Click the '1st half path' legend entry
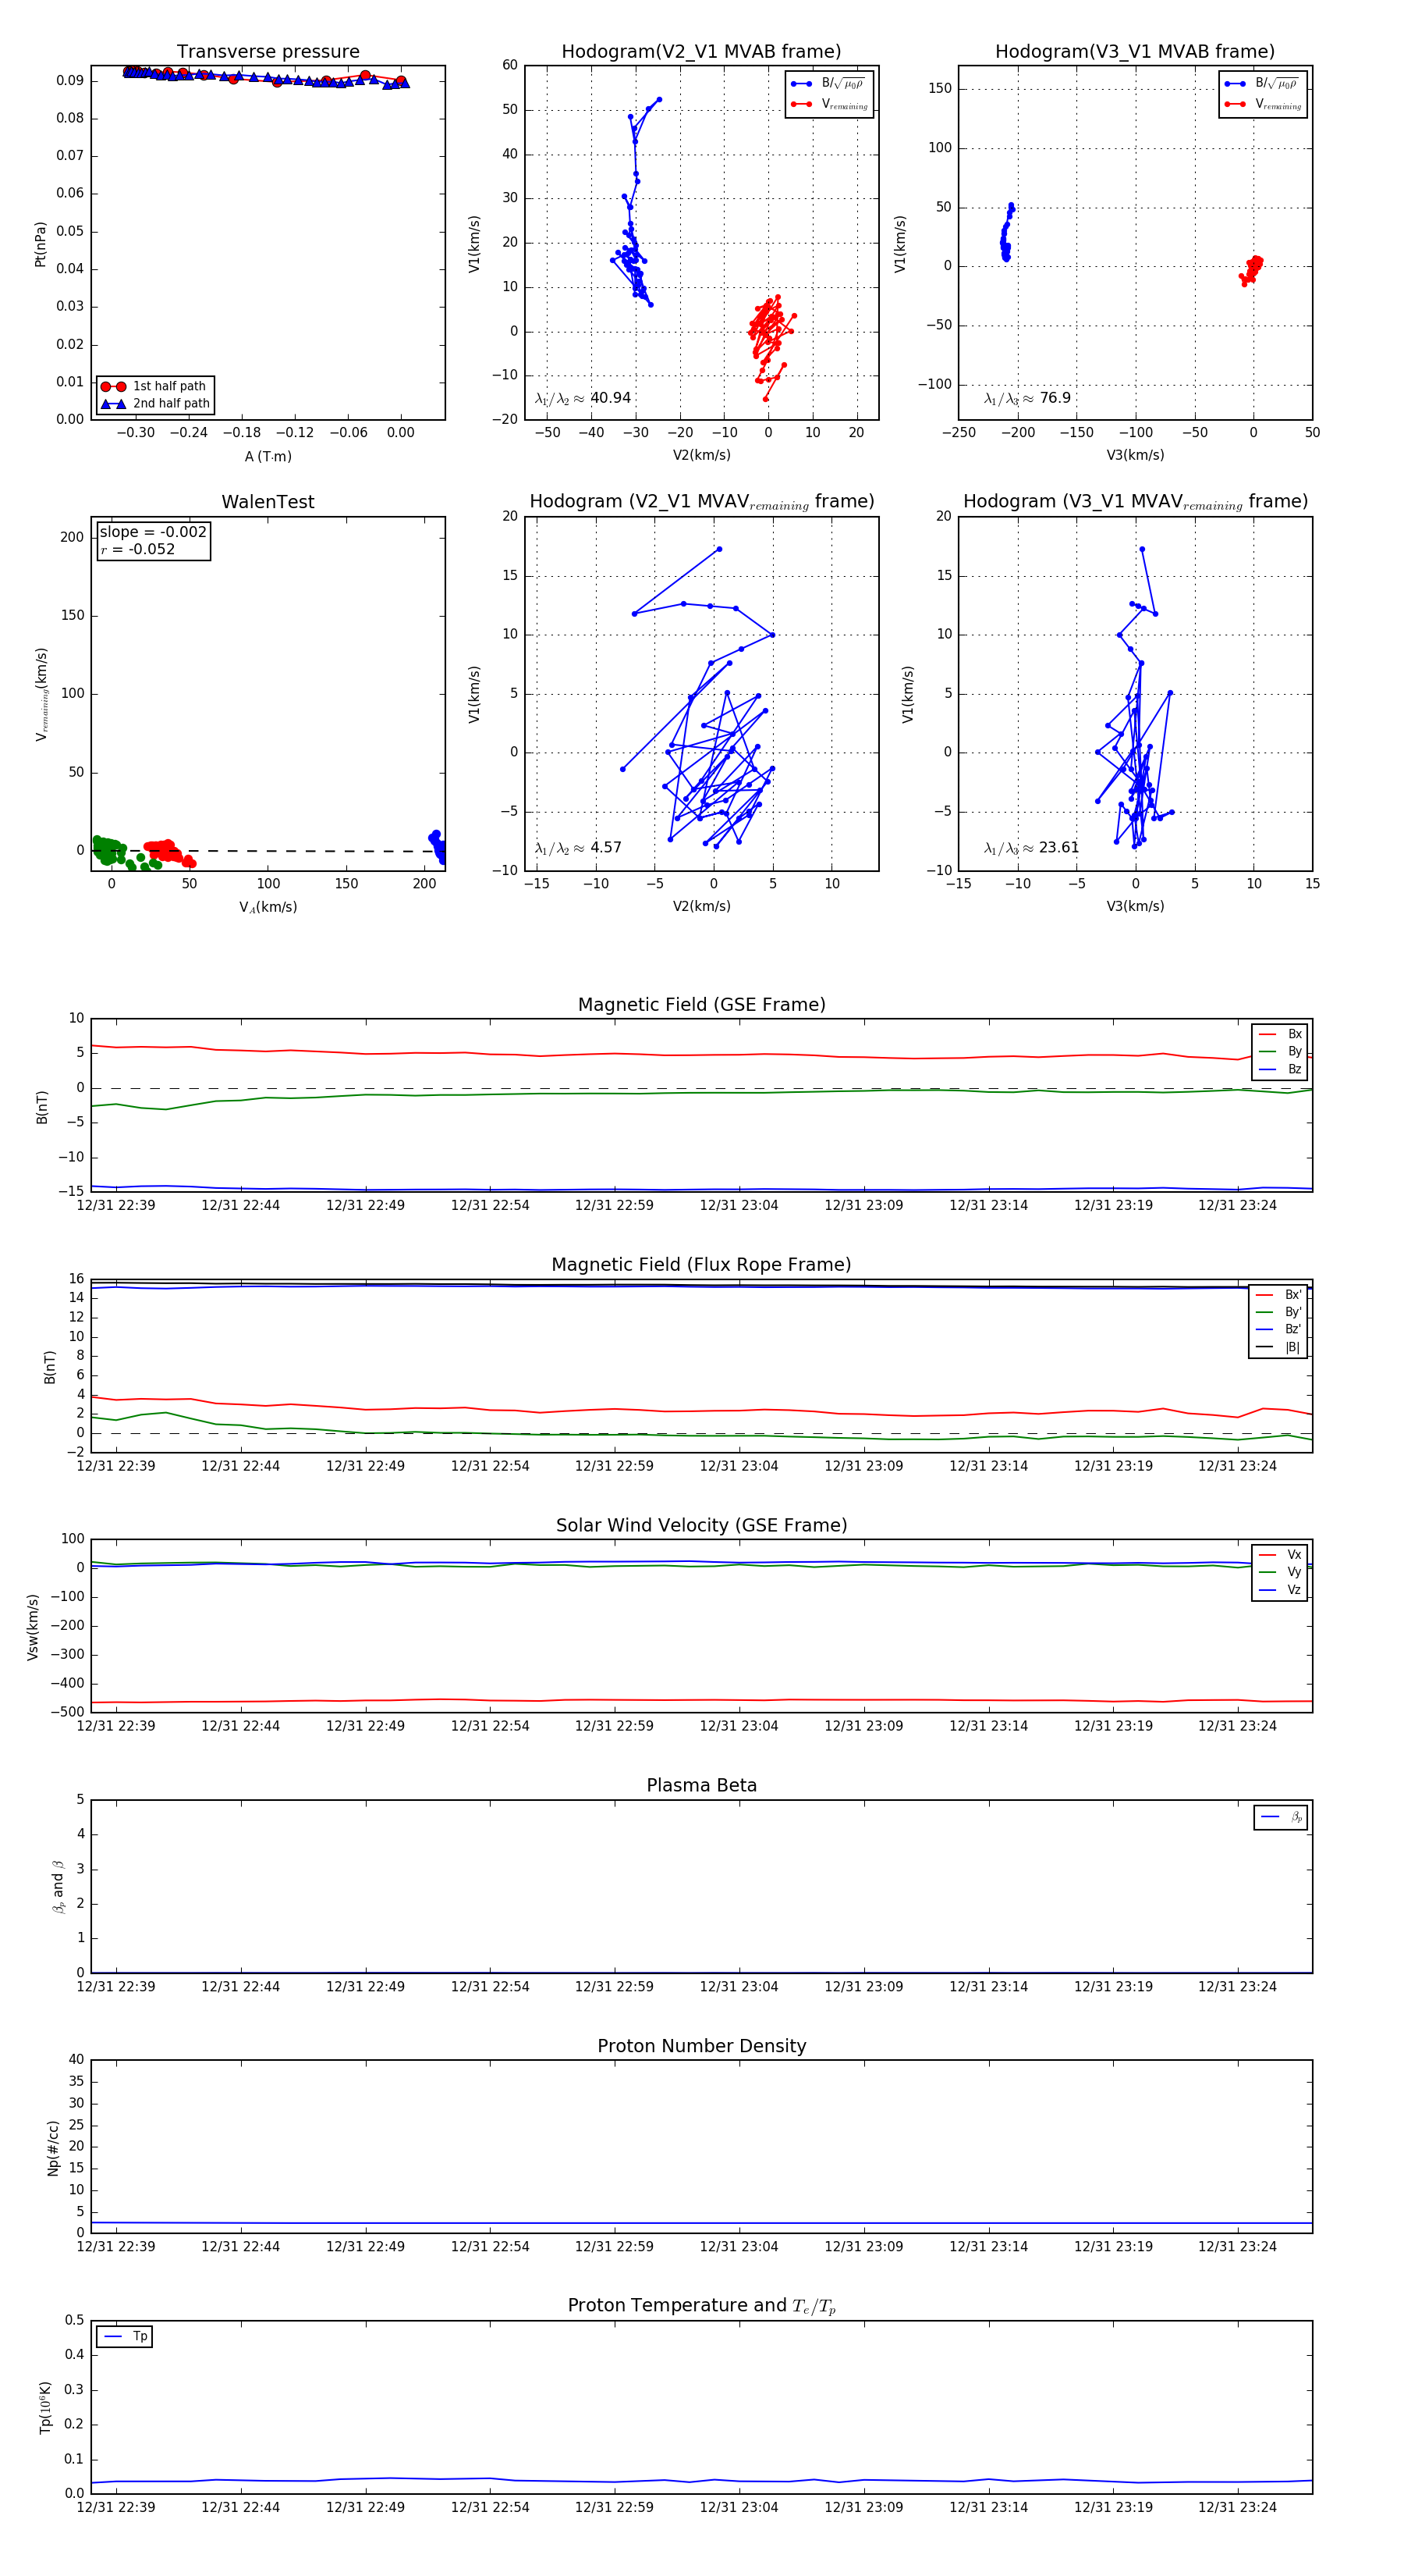 154,386
